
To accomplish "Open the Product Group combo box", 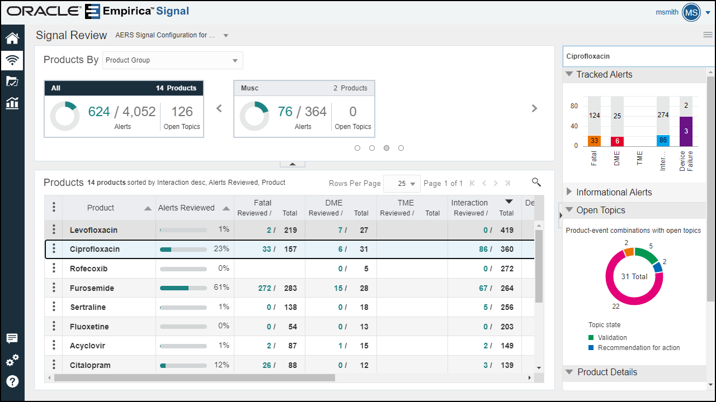I will point(173,60).
